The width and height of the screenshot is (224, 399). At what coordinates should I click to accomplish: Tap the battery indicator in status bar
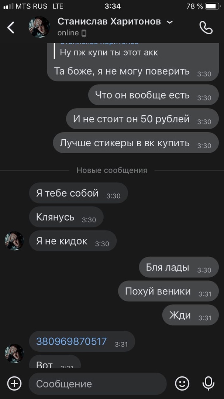(212, 6)
